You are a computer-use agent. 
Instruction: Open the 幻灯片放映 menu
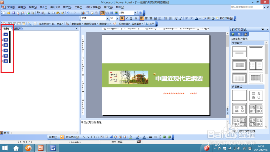(93, 7)
